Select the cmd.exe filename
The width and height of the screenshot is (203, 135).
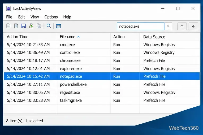67,45
